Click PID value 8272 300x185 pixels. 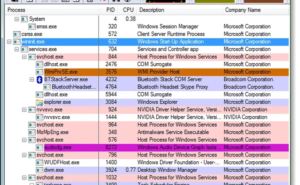111,147
